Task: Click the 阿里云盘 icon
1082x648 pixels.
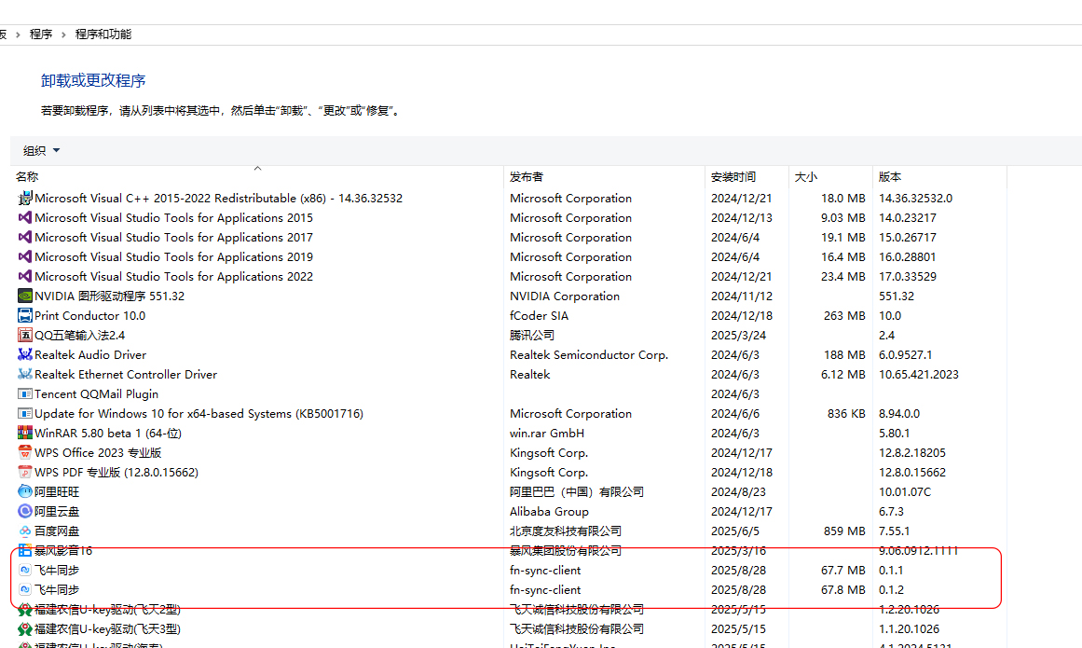Action: [25, 511]
